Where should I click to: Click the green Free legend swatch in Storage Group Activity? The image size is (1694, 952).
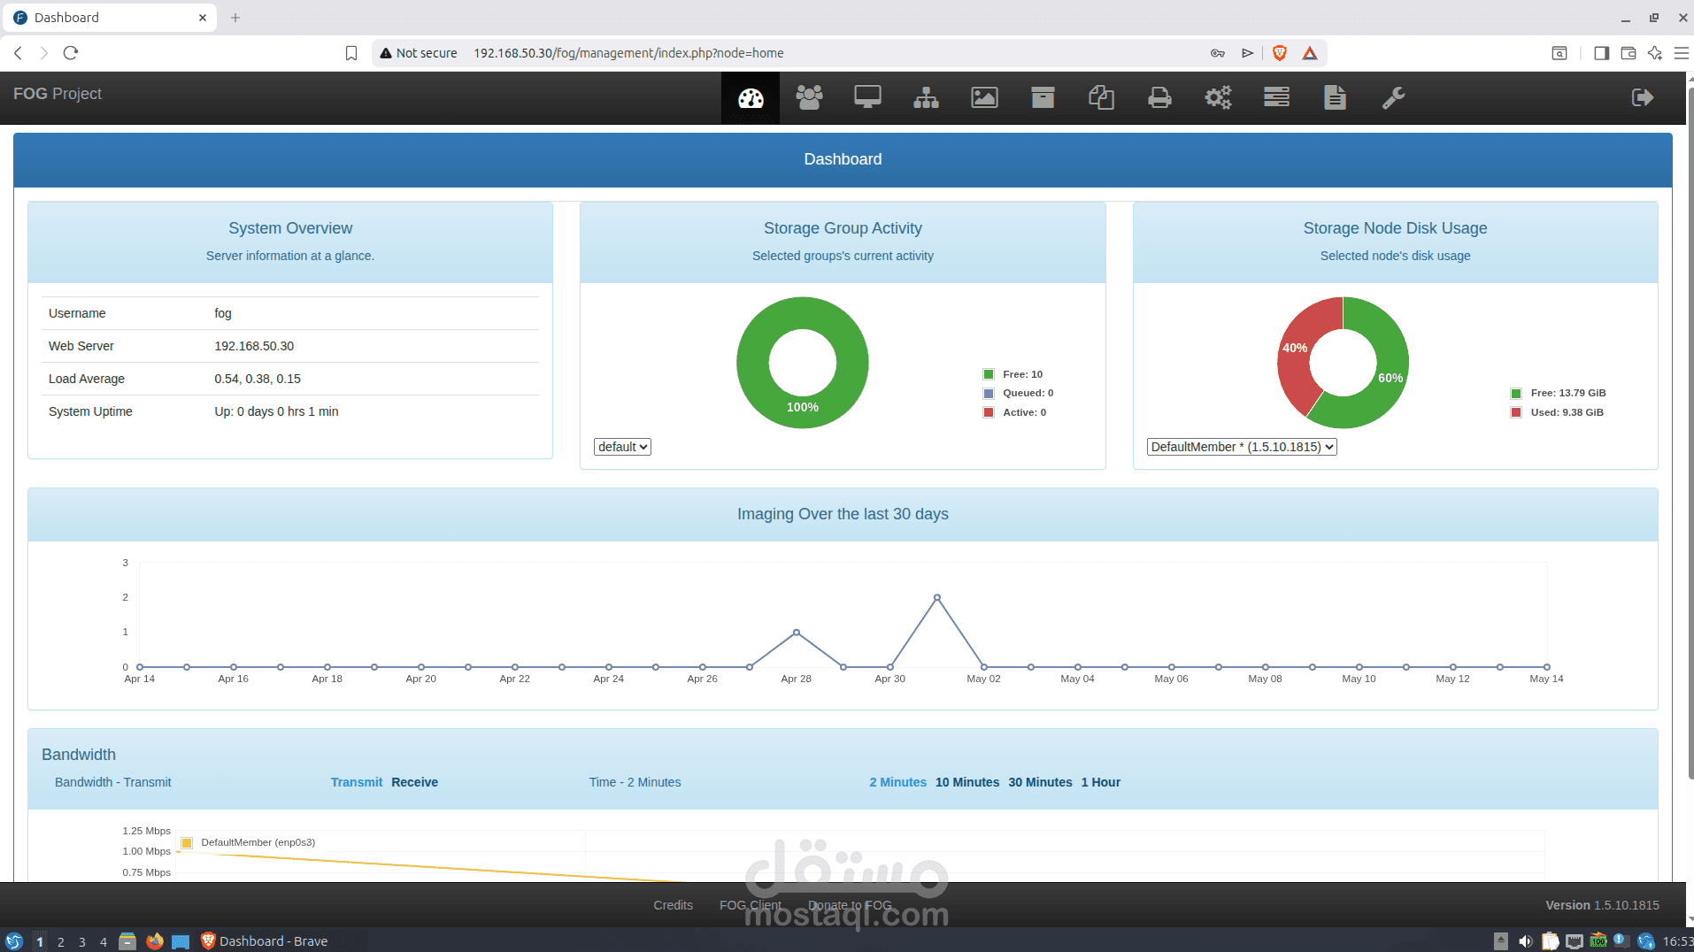coord(989,374)
